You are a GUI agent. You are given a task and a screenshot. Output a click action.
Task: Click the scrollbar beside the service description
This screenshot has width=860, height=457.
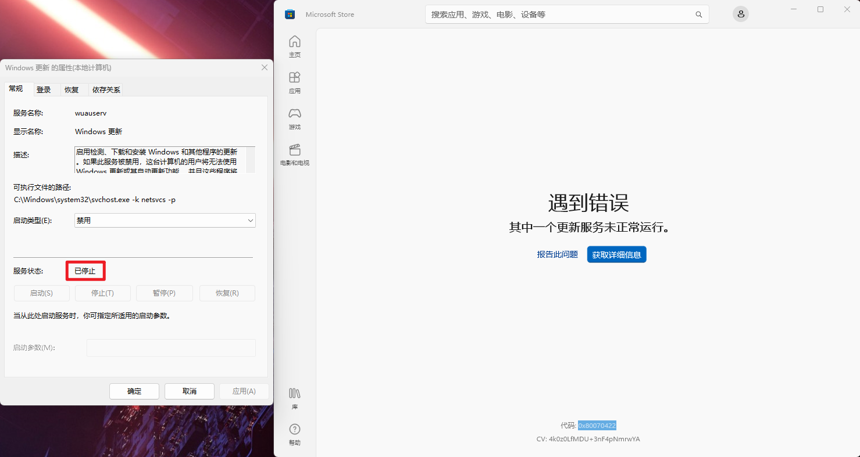click(252, 160)
